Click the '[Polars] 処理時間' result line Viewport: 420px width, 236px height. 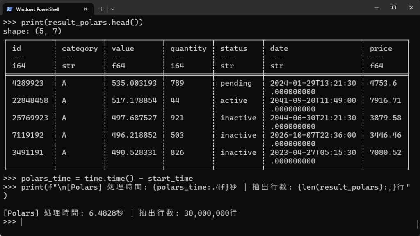(120, 213)
